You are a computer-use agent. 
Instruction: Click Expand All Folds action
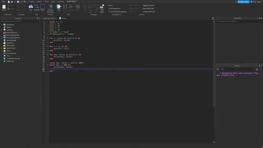pos(148,8)
